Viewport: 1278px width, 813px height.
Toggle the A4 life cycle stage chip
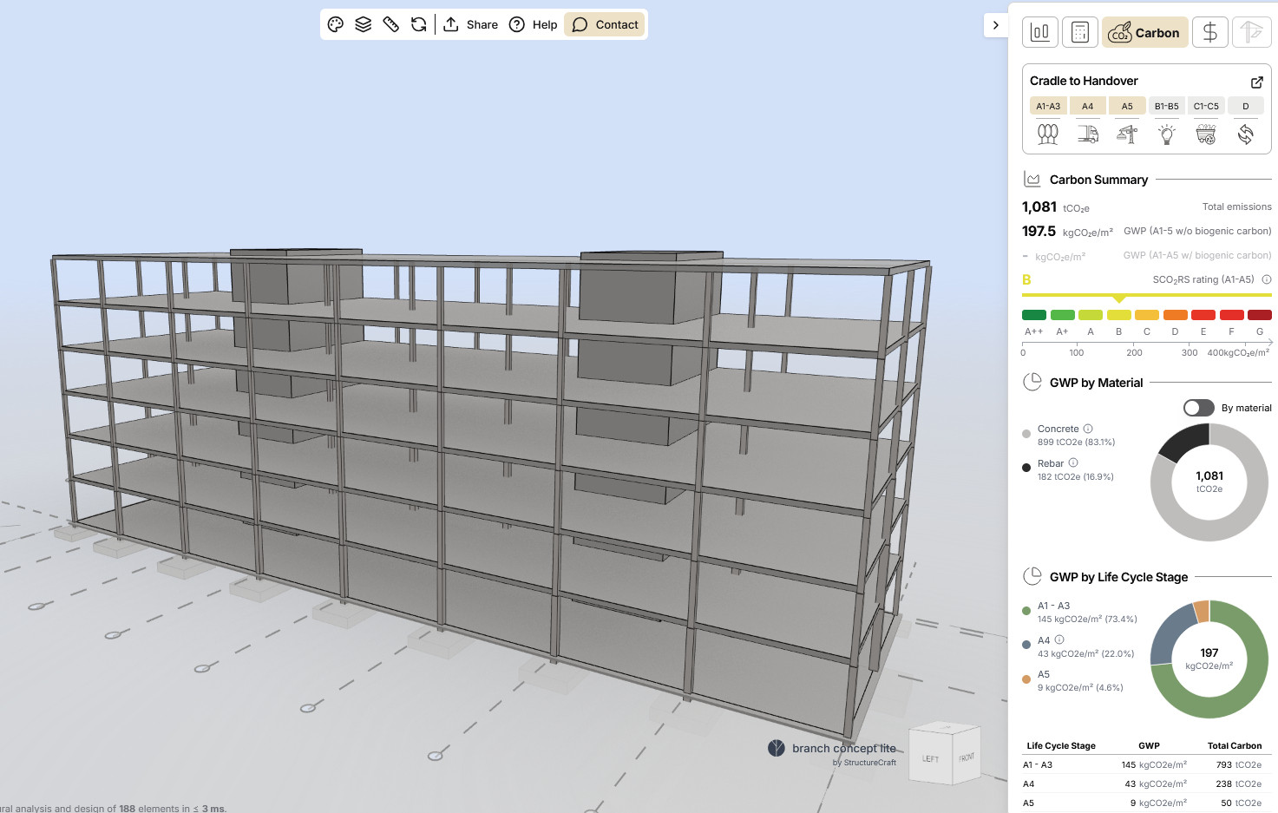[x=1088, y=106]
